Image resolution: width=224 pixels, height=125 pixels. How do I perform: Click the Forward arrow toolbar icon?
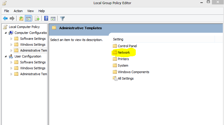coord(12,18)
